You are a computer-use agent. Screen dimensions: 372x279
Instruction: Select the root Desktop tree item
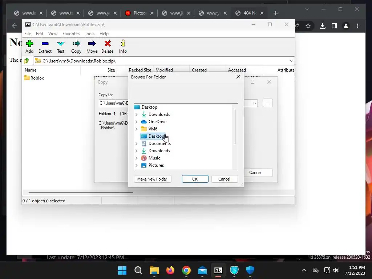click(x=146, y=107)
